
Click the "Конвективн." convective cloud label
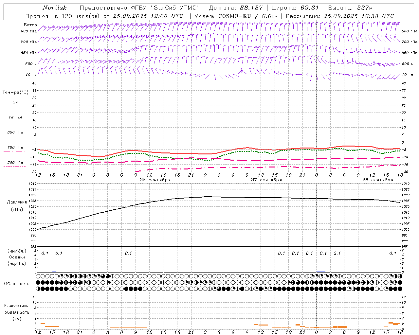(x=17, y=306)
